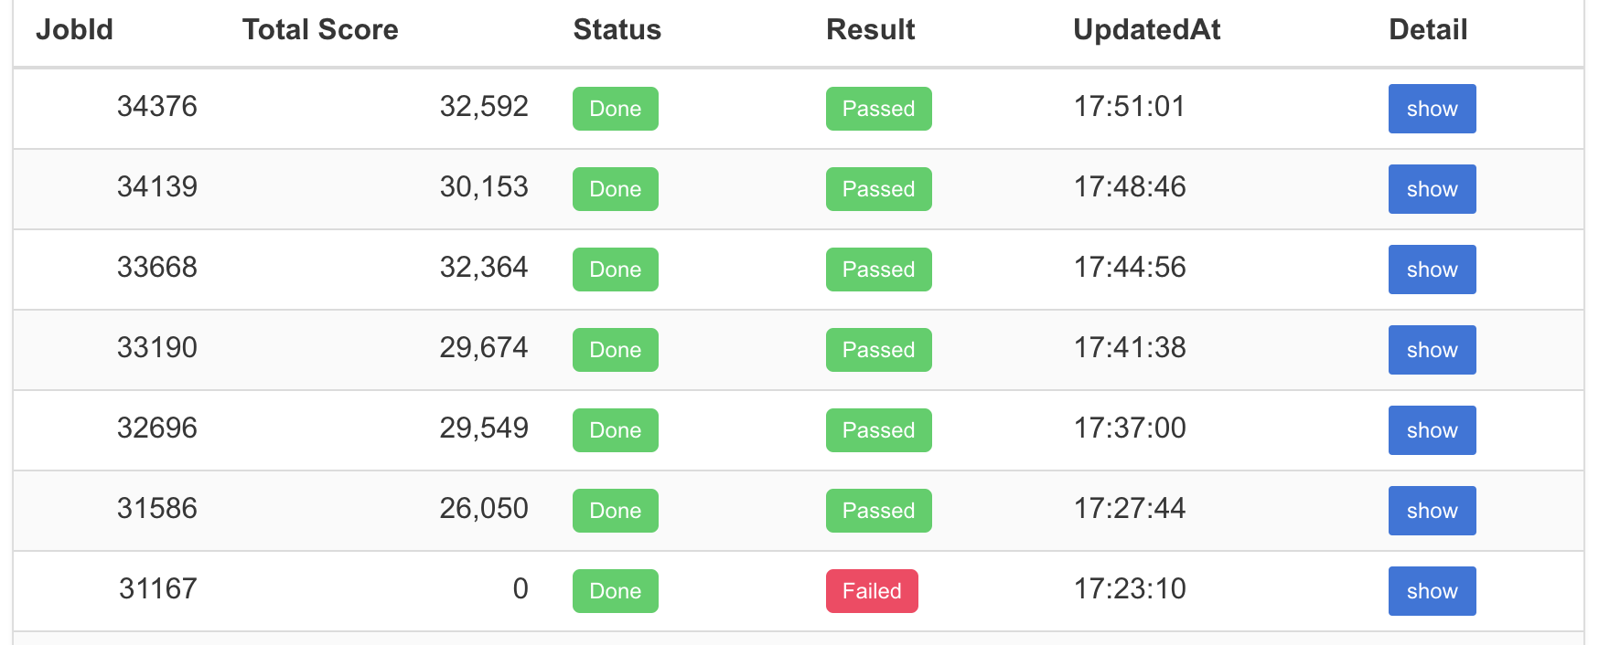The height and width of the screenshot is (645, 1599).
Task: View details for job 32696
Action: coord(1432,430)
